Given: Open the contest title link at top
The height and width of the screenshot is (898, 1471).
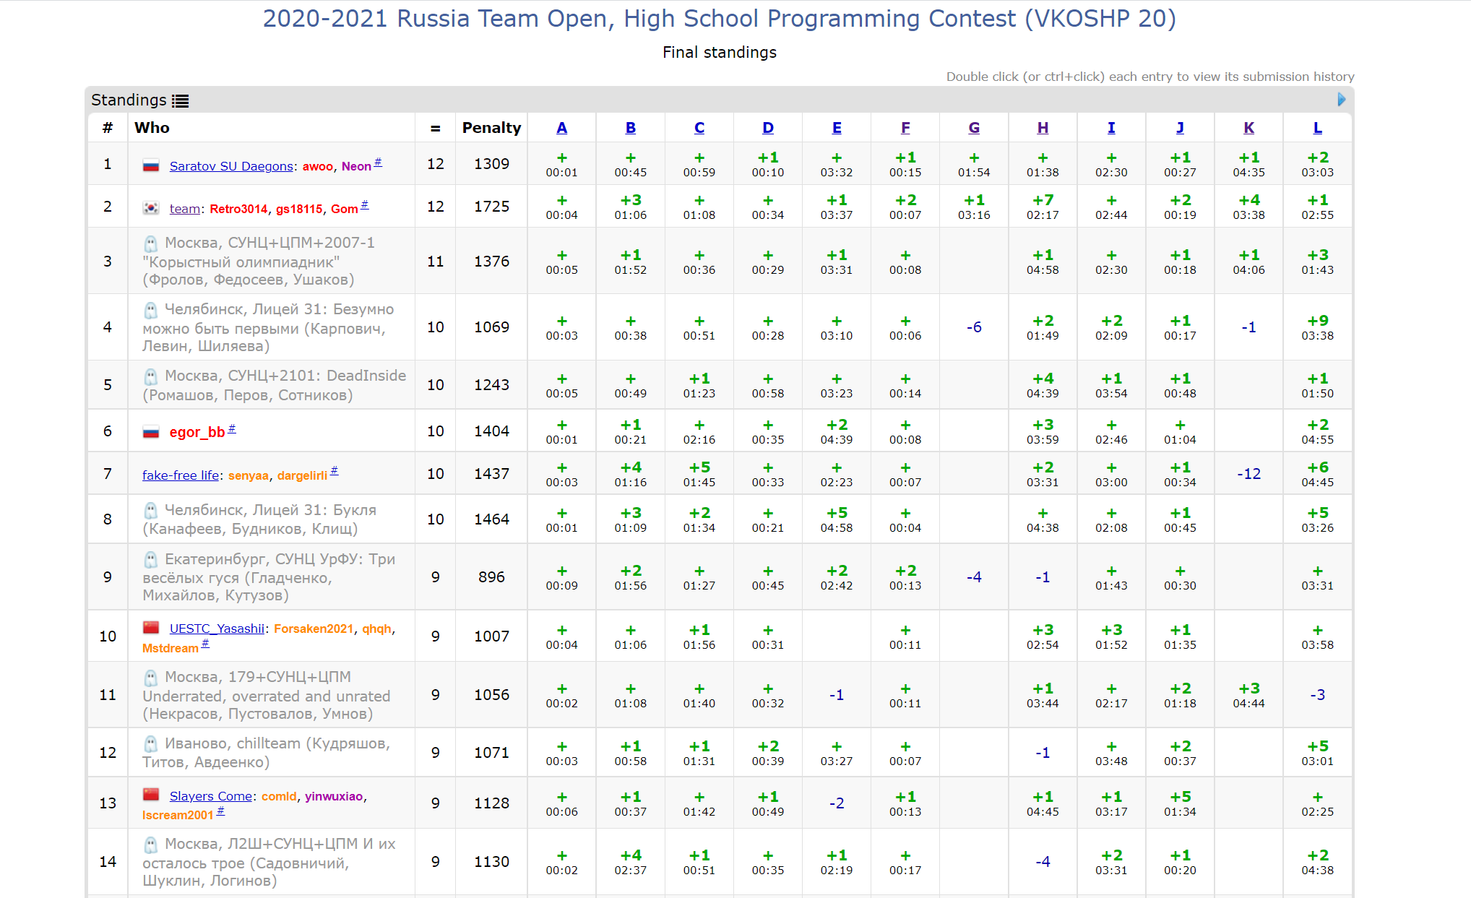Looking at the screenshot, I should (x=719, y=18).
